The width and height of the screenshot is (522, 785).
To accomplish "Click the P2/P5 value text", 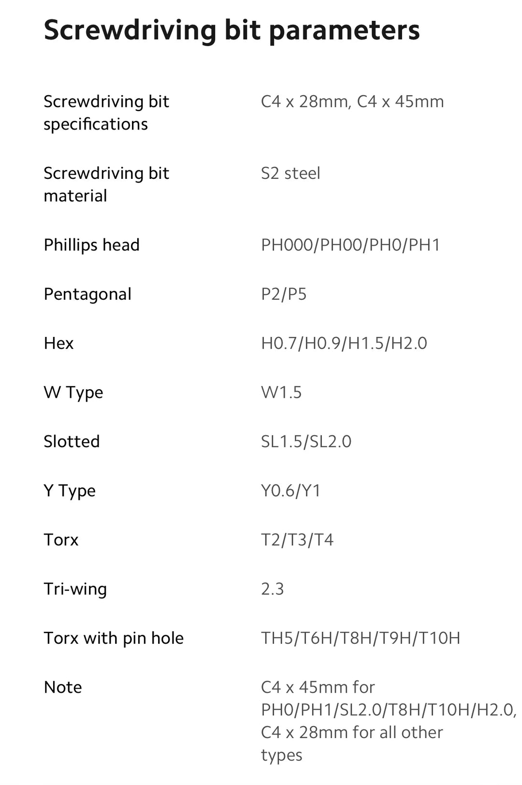I will click(x=284, y=294).
